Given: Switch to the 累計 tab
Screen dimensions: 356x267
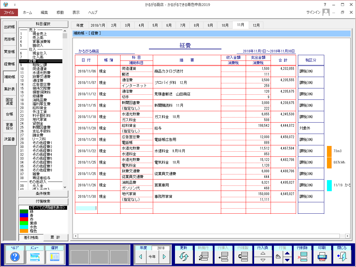Looking at the screenshot, I should [x=55, y=238].
